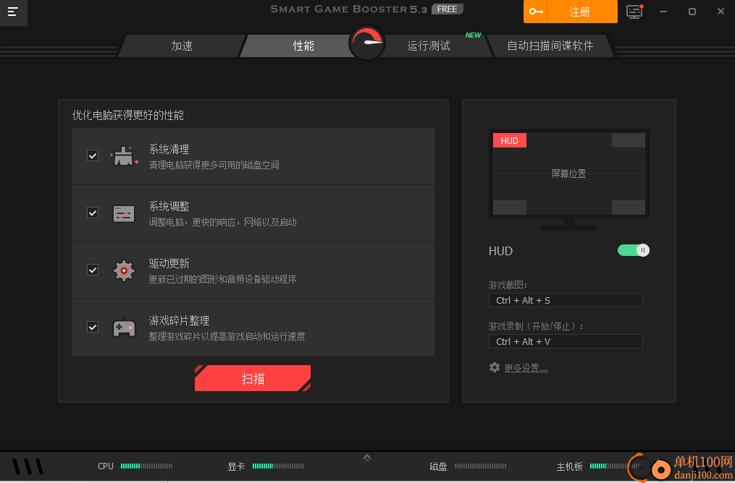Click the speedometer gauge icon
The width and height of the screenshot is (735, 483).
(x=366, y=43)
